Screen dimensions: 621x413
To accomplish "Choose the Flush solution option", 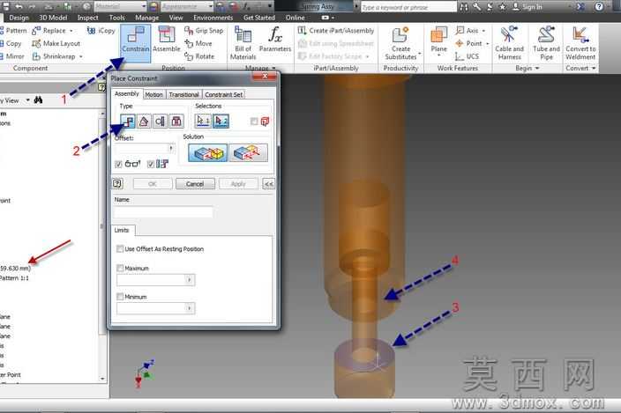I will (248, 152).
